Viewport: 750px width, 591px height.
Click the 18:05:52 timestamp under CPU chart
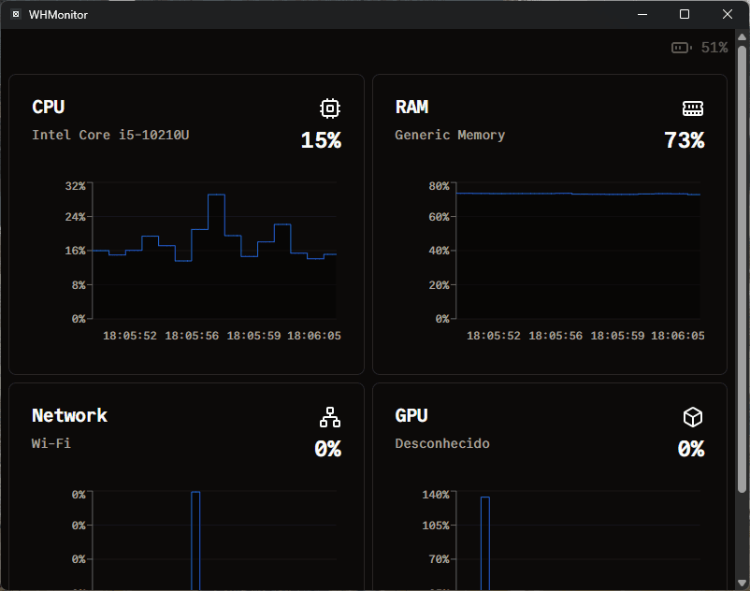click(130, 336)
